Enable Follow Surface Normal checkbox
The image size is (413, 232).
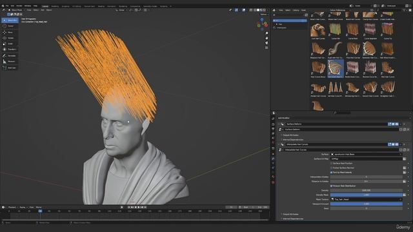(332, 168)
